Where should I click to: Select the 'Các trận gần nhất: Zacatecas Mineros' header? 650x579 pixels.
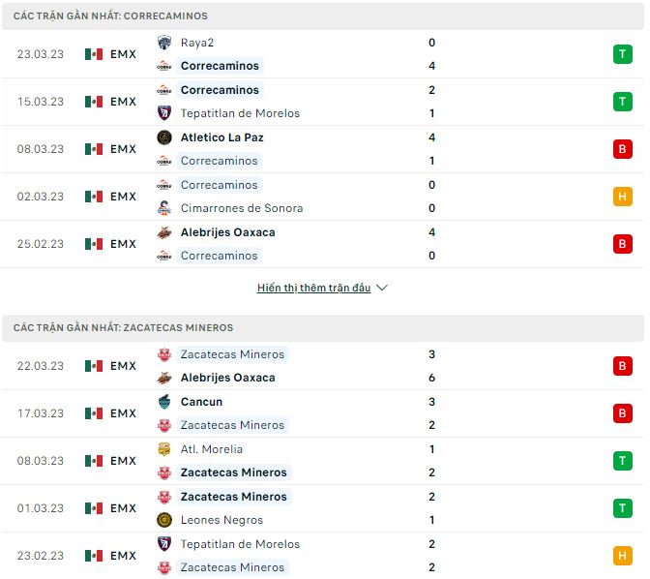click(123, 328)
